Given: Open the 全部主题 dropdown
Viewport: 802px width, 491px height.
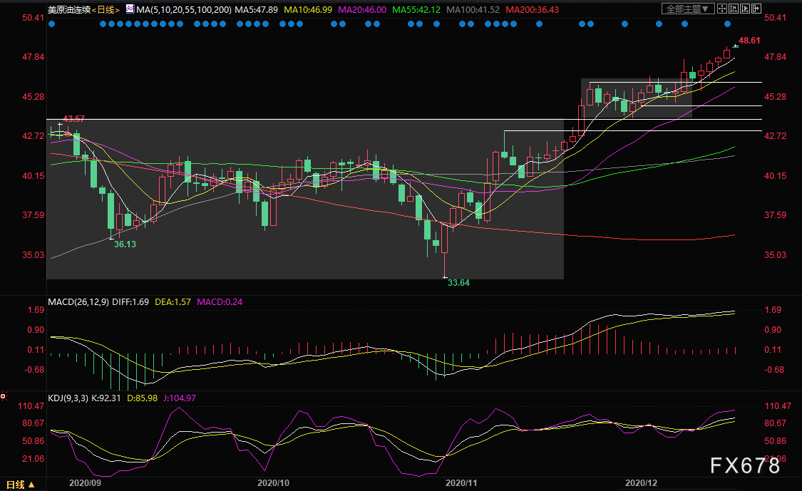Looking at the screenshot, I should click(687, 9).
